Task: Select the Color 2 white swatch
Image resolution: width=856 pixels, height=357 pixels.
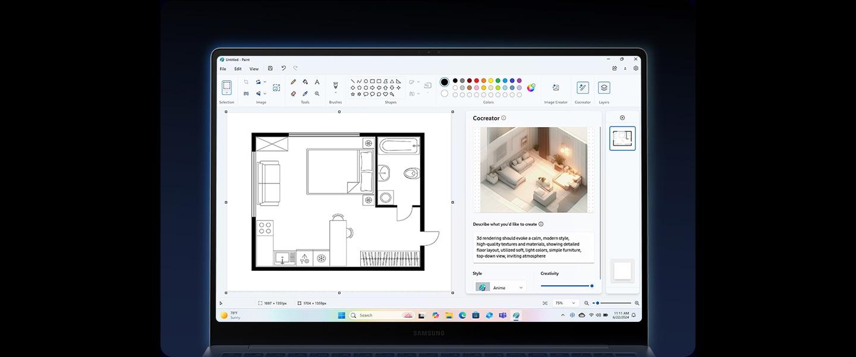Action: (x=445, y=93)
